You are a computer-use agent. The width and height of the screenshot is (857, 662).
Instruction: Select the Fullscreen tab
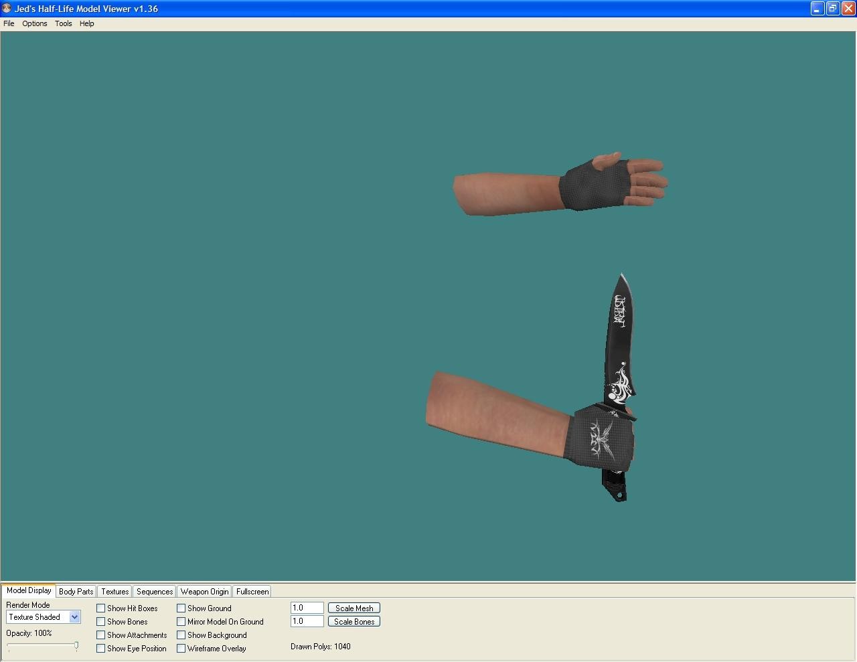pyautogui.click(x=252, y=591)
